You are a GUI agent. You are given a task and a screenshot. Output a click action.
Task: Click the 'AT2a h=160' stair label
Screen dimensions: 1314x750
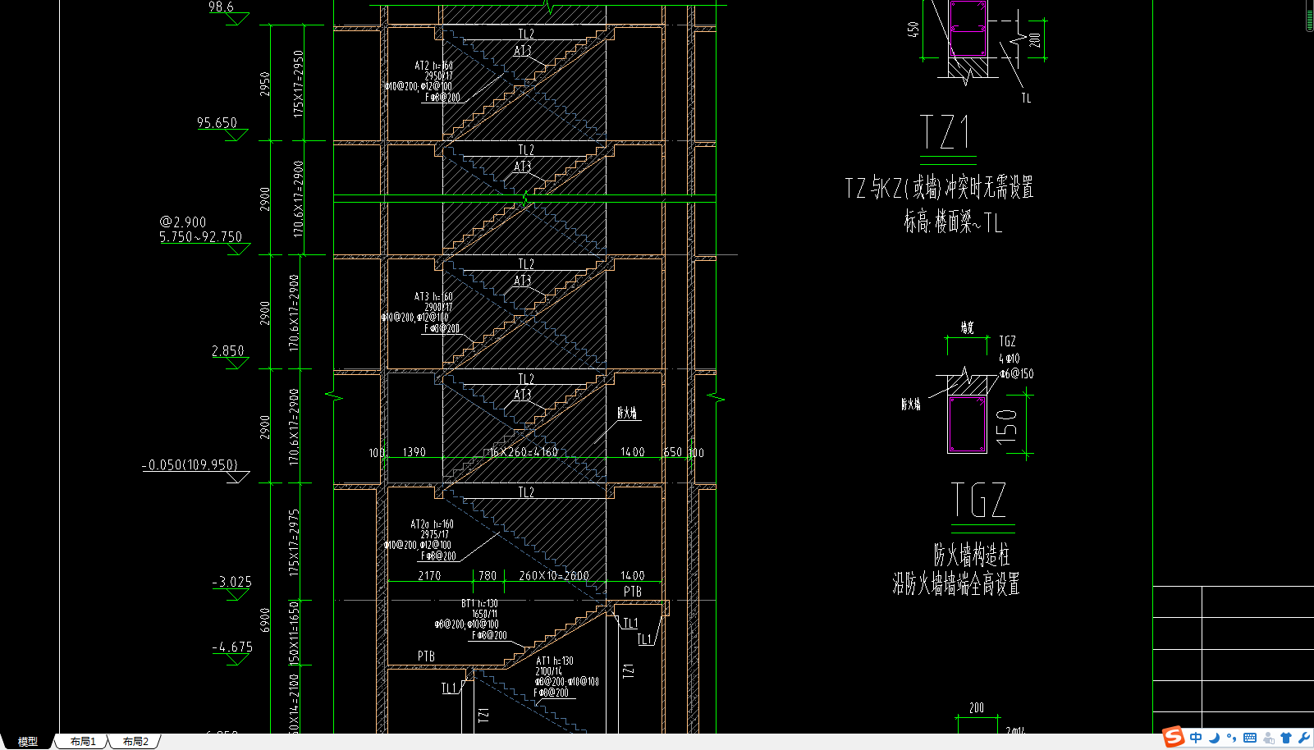click(x=432, y=524)
